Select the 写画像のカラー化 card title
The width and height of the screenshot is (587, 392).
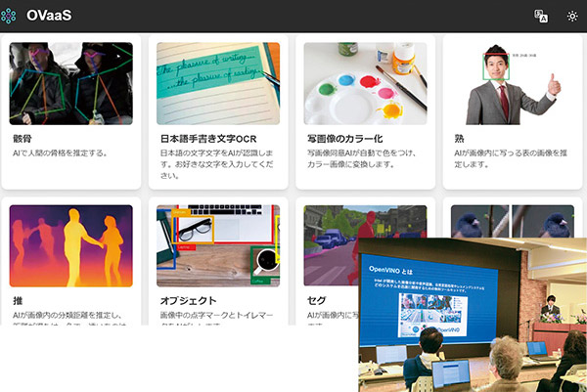click(x=344, y=139)
